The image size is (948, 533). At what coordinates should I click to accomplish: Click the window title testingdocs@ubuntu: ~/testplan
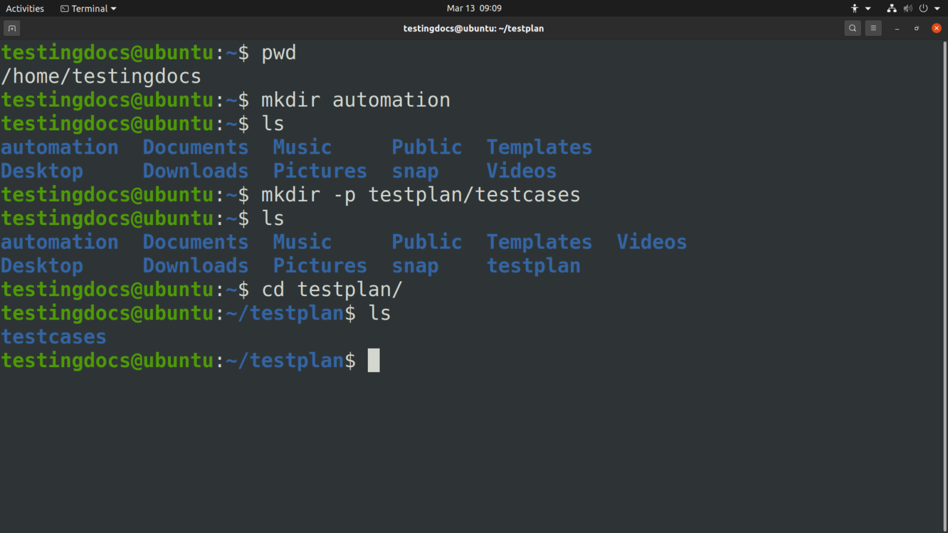473,28
